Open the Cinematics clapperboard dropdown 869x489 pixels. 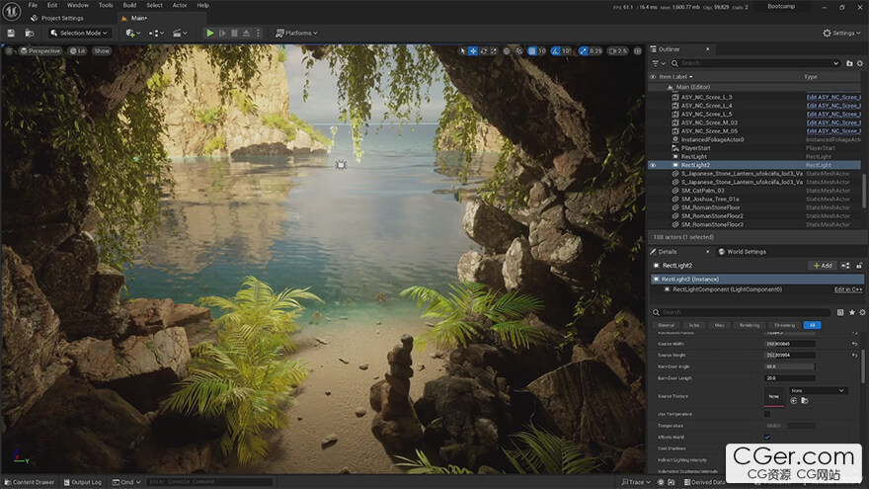pos(180,34)
